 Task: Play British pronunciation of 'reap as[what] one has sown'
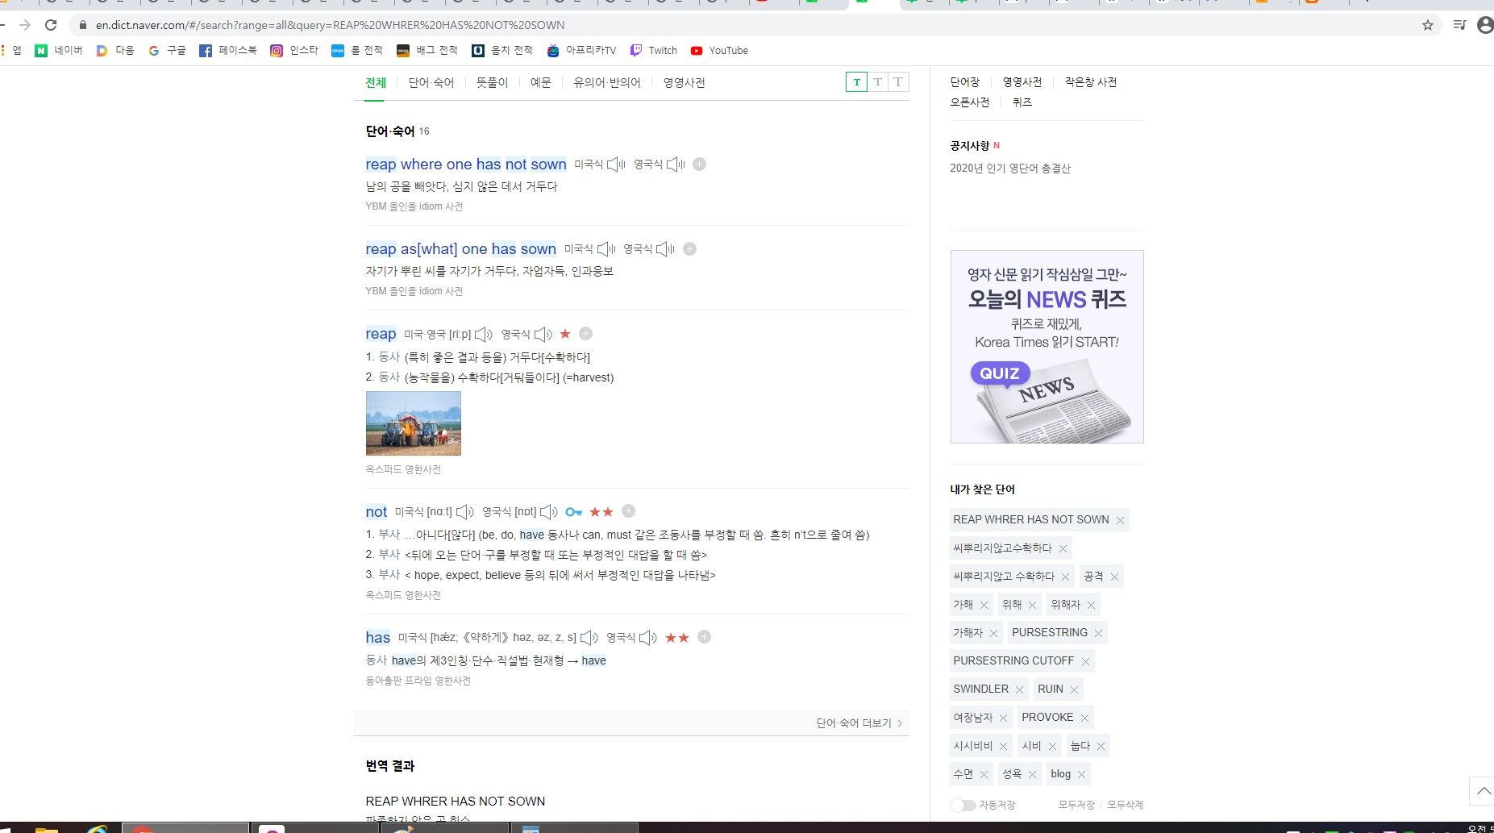pyautogui.click(x=665, y=249)
